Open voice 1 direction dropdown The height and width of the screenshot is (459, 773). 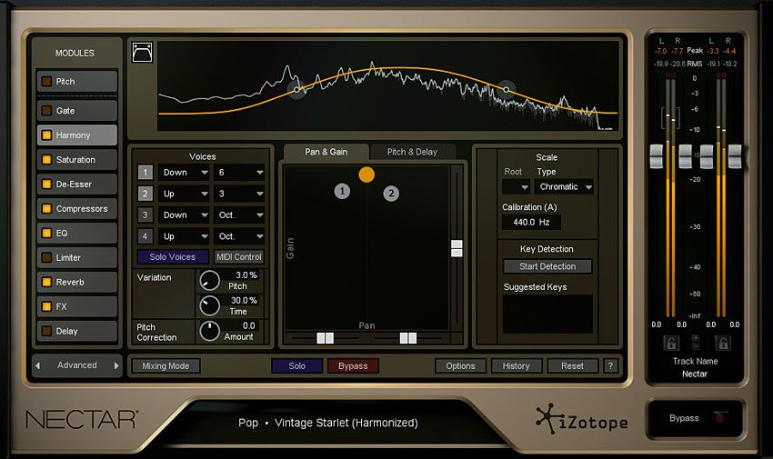[x=185, y=173]
